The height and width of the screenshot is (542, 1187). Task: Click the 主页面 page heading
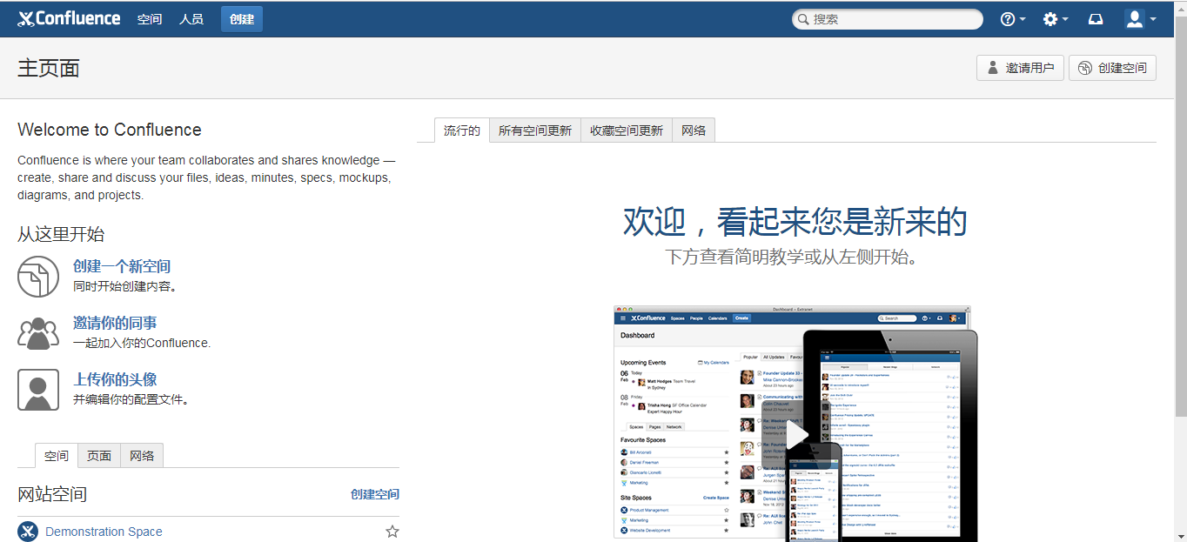49,68
